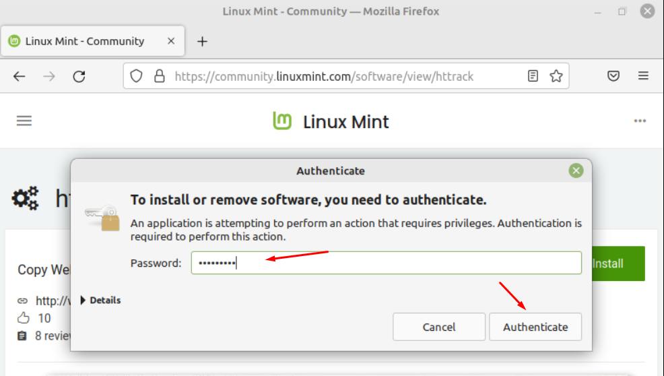Focus the Password input field
Screen dimensions: 664x376
[386, 263]
